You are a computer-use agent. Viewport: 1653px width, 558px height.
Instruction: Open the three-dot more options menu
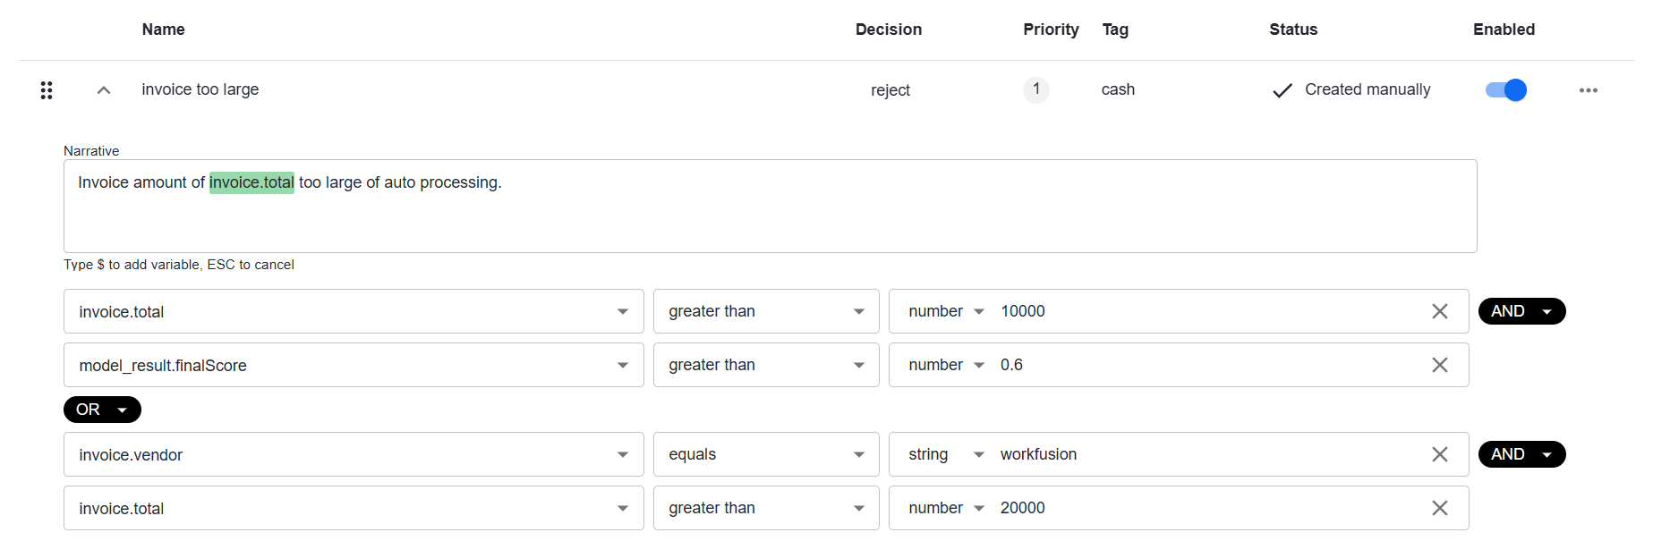pyautogui.click(x=1589, y=90)
